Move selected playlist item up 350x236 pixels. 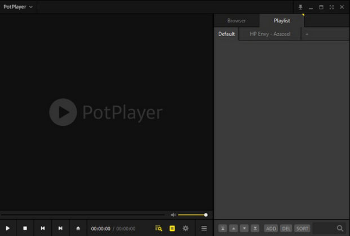coord(233,228)
